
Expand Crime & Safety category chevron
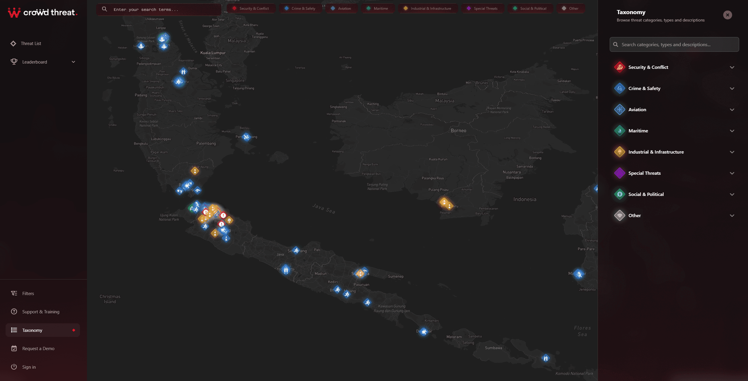point(732,89)
